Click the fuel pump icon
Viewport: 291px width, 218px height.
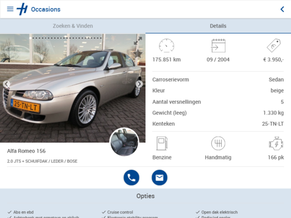pyautogui.click(x=162, y=143)
